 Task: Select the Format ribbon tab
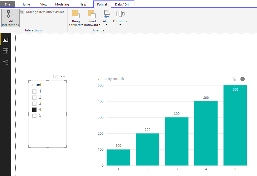click(x=102, y=4)
